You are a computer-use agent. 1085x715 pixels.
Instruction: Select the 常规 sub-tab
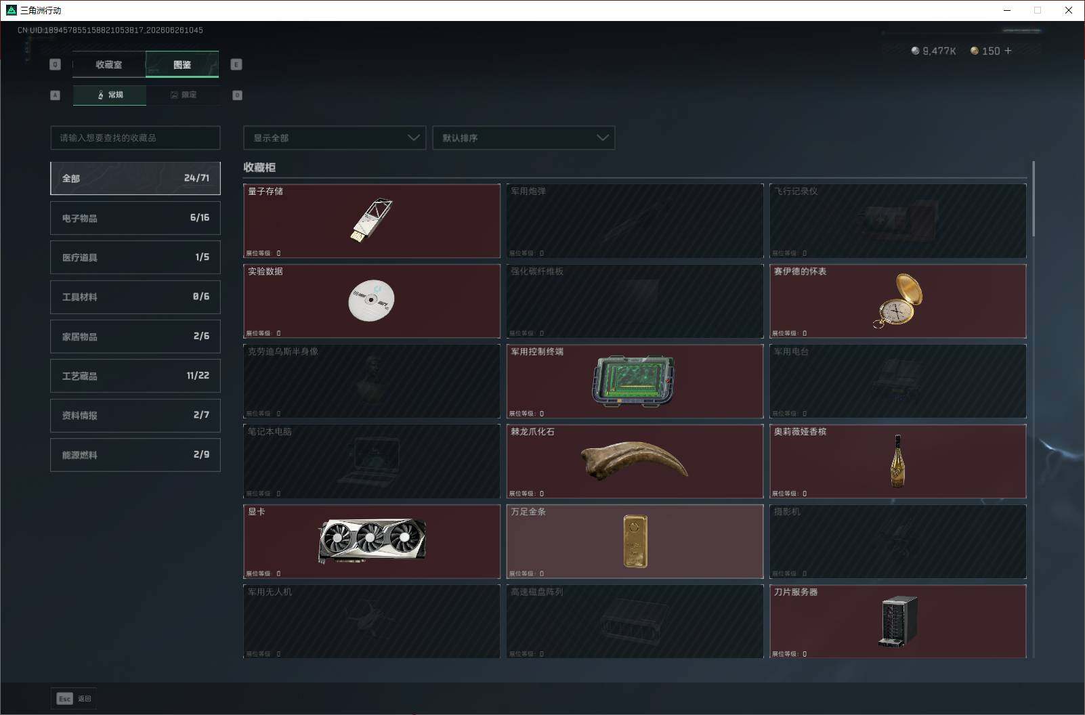pyautogui.click(x=110, y=95)
